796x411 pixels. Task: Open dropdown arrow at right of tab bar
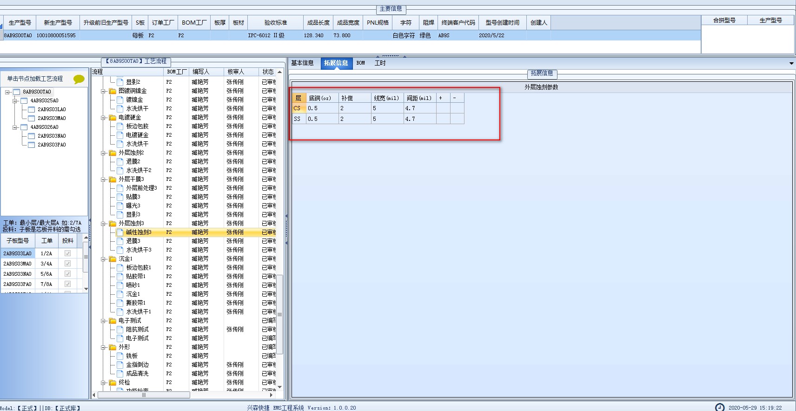[x=791, y=63]
